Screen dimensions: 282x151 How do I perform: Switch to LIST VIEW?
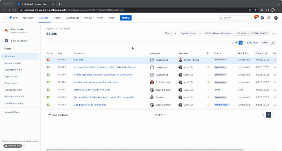[x=242, y=33]
